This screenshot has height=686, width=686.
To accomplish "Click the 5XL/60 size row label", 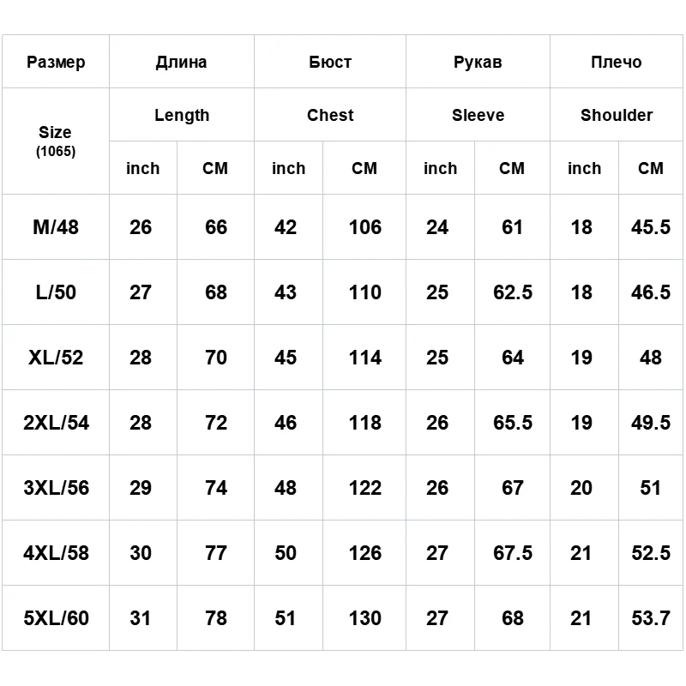I will (56, 618).
